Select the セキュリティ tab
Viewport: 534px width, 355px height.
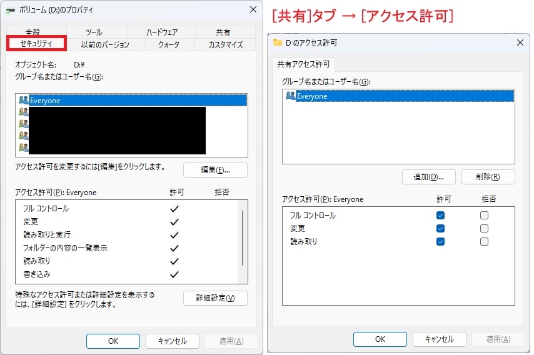coord(36,44)
